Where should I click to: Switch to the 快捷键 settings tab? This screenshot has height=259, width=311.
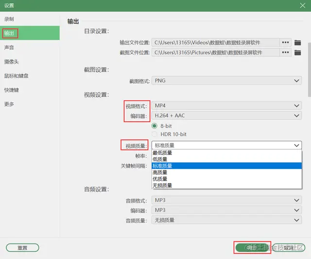30,90
